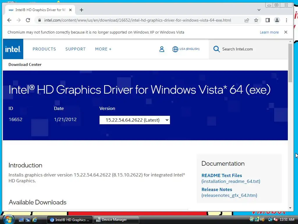Image resolution: width=298 pixels, height=224 pixels.
Task: Close the Intel HD Graphics tab
Action: click(70, 10)
